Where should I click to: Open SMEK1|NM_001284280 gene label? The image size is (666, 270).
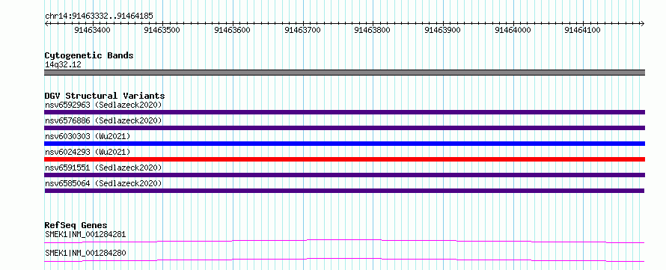pyautogui.click(x=85, y=254)
